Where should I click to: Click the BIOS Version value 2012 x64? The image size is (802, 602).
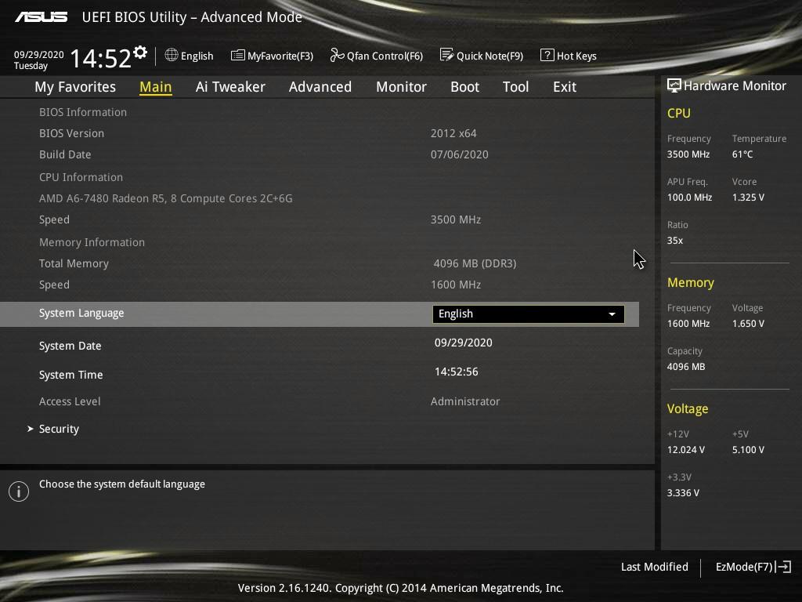[x=453, y=133]
